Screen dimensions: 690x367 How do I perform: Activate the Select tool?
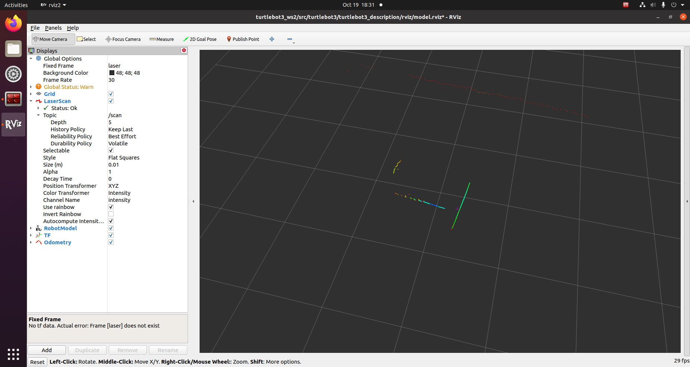[86, 39]
